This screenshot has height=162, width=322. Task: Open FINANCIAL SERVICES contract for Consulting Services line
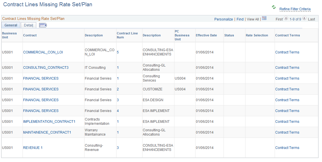(x=41, y=78)
